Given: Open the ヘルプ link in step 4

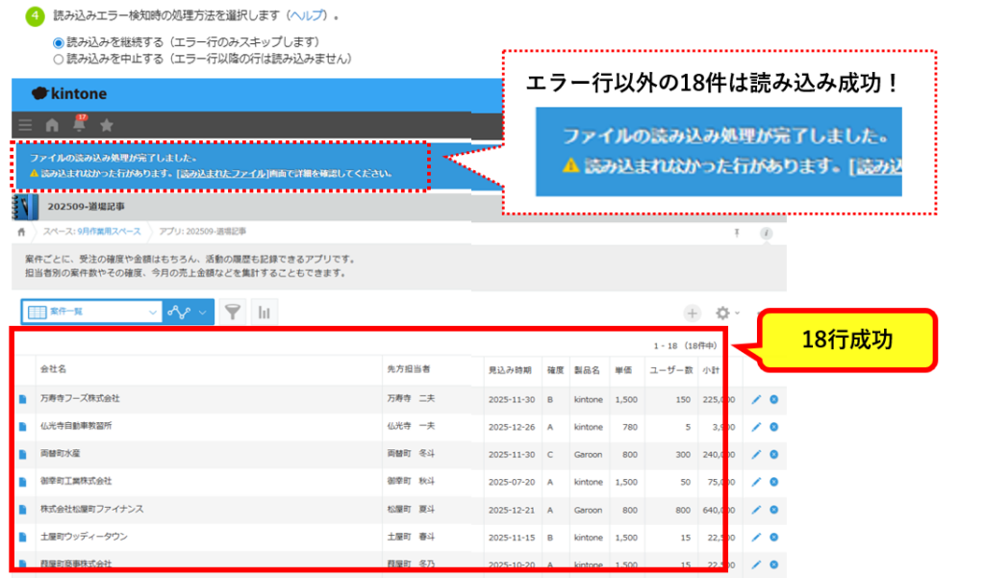Looking at the screenshot, I should tap(309, 17).
